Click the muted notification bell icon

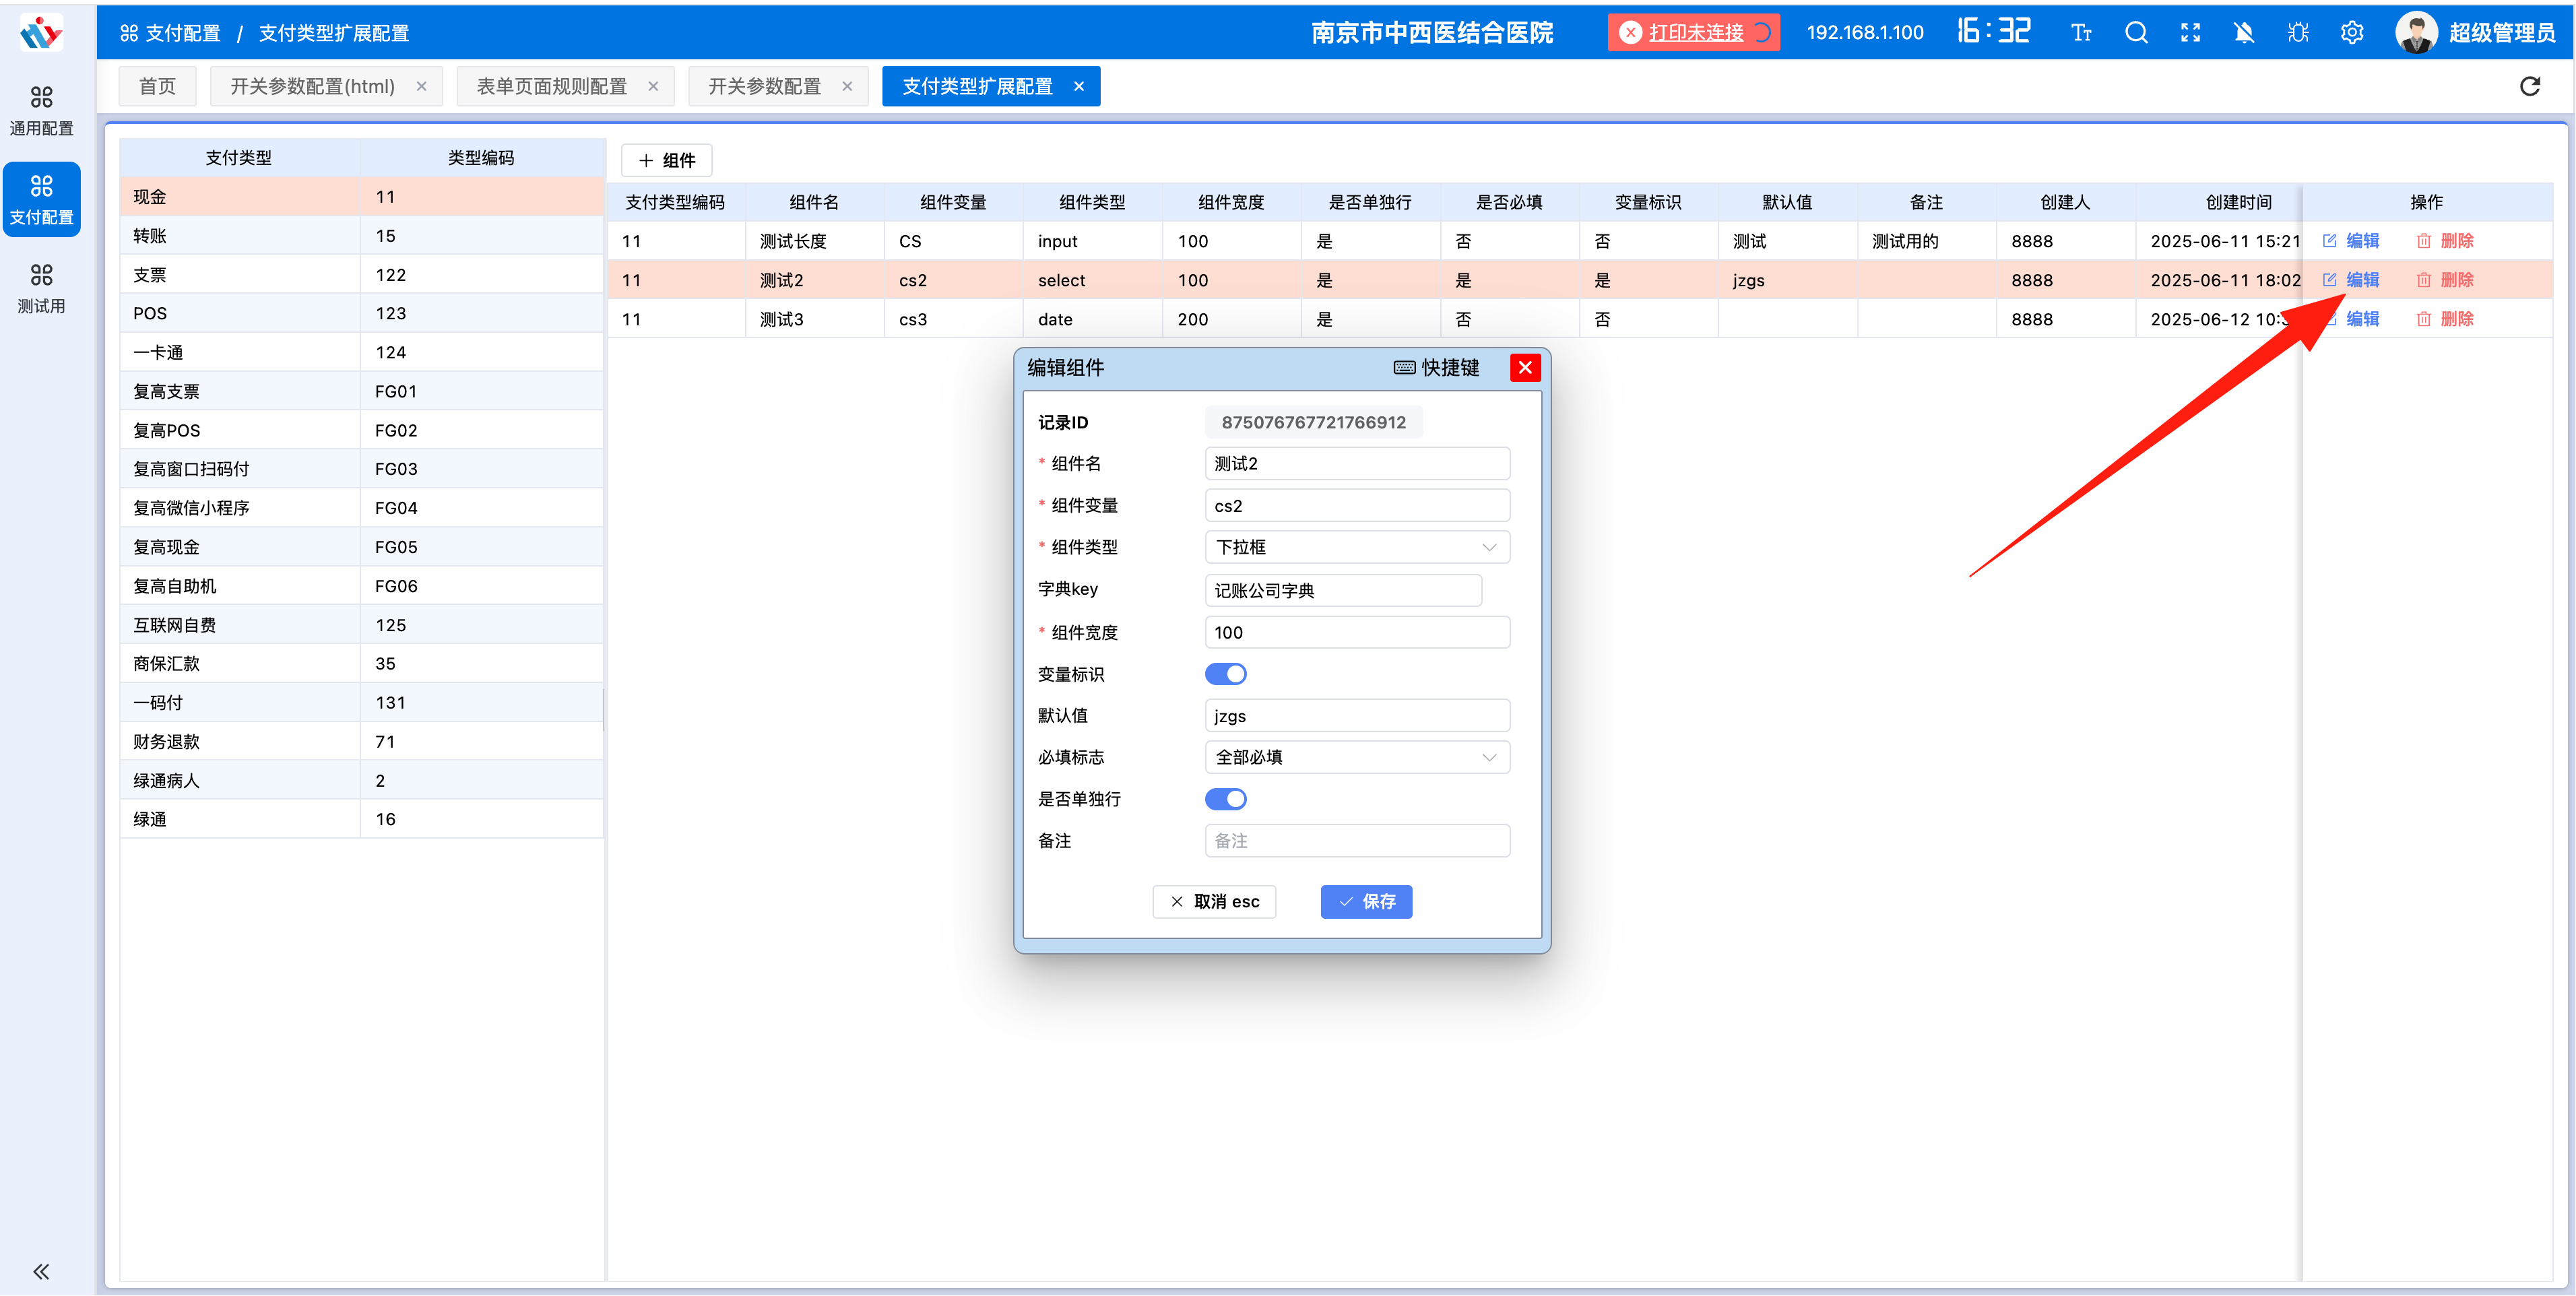pos(2244,32)
